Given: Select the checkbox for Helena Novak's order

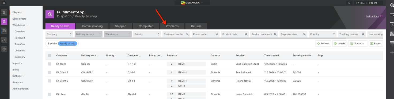Looking at the screenshot, I should tap(50, 81).
